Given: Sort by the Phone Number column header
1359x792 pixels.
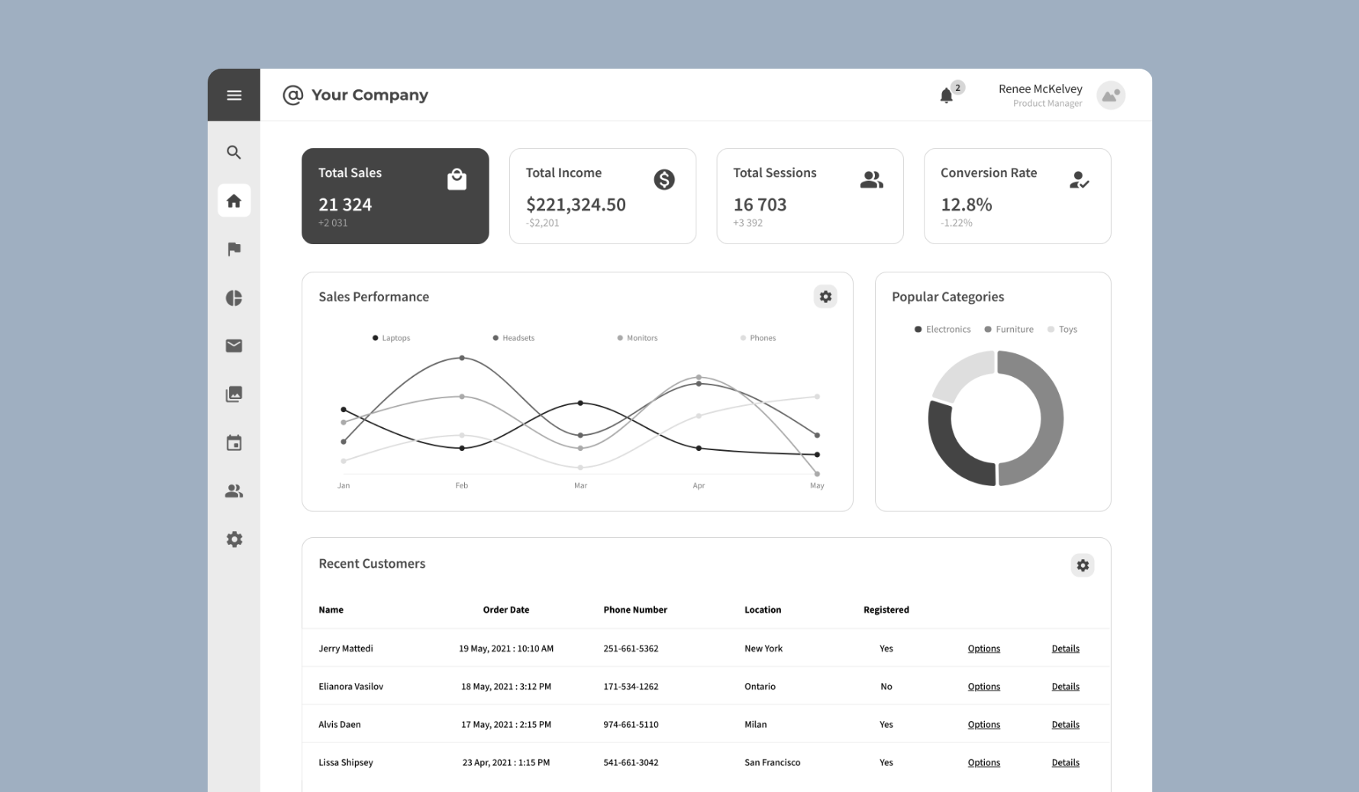Looking at the screenshot, I should 635,610.
